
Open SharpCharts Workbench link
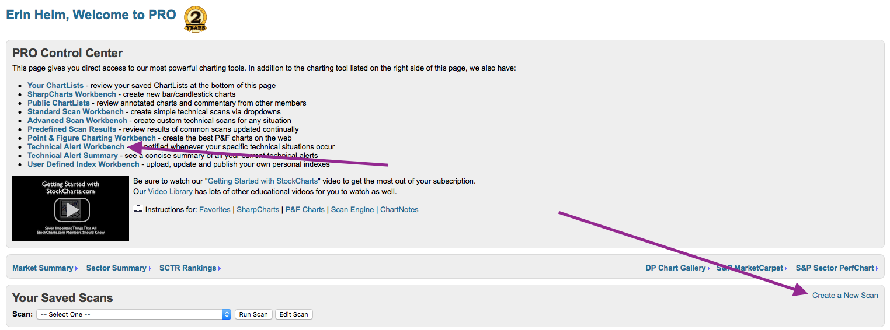[72, 94]
